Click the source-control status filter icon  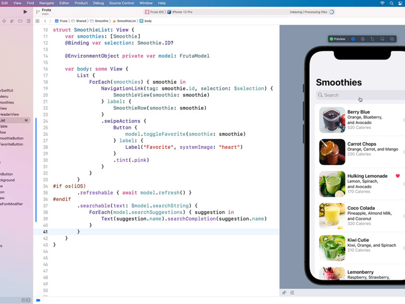(x=28, y=300)
